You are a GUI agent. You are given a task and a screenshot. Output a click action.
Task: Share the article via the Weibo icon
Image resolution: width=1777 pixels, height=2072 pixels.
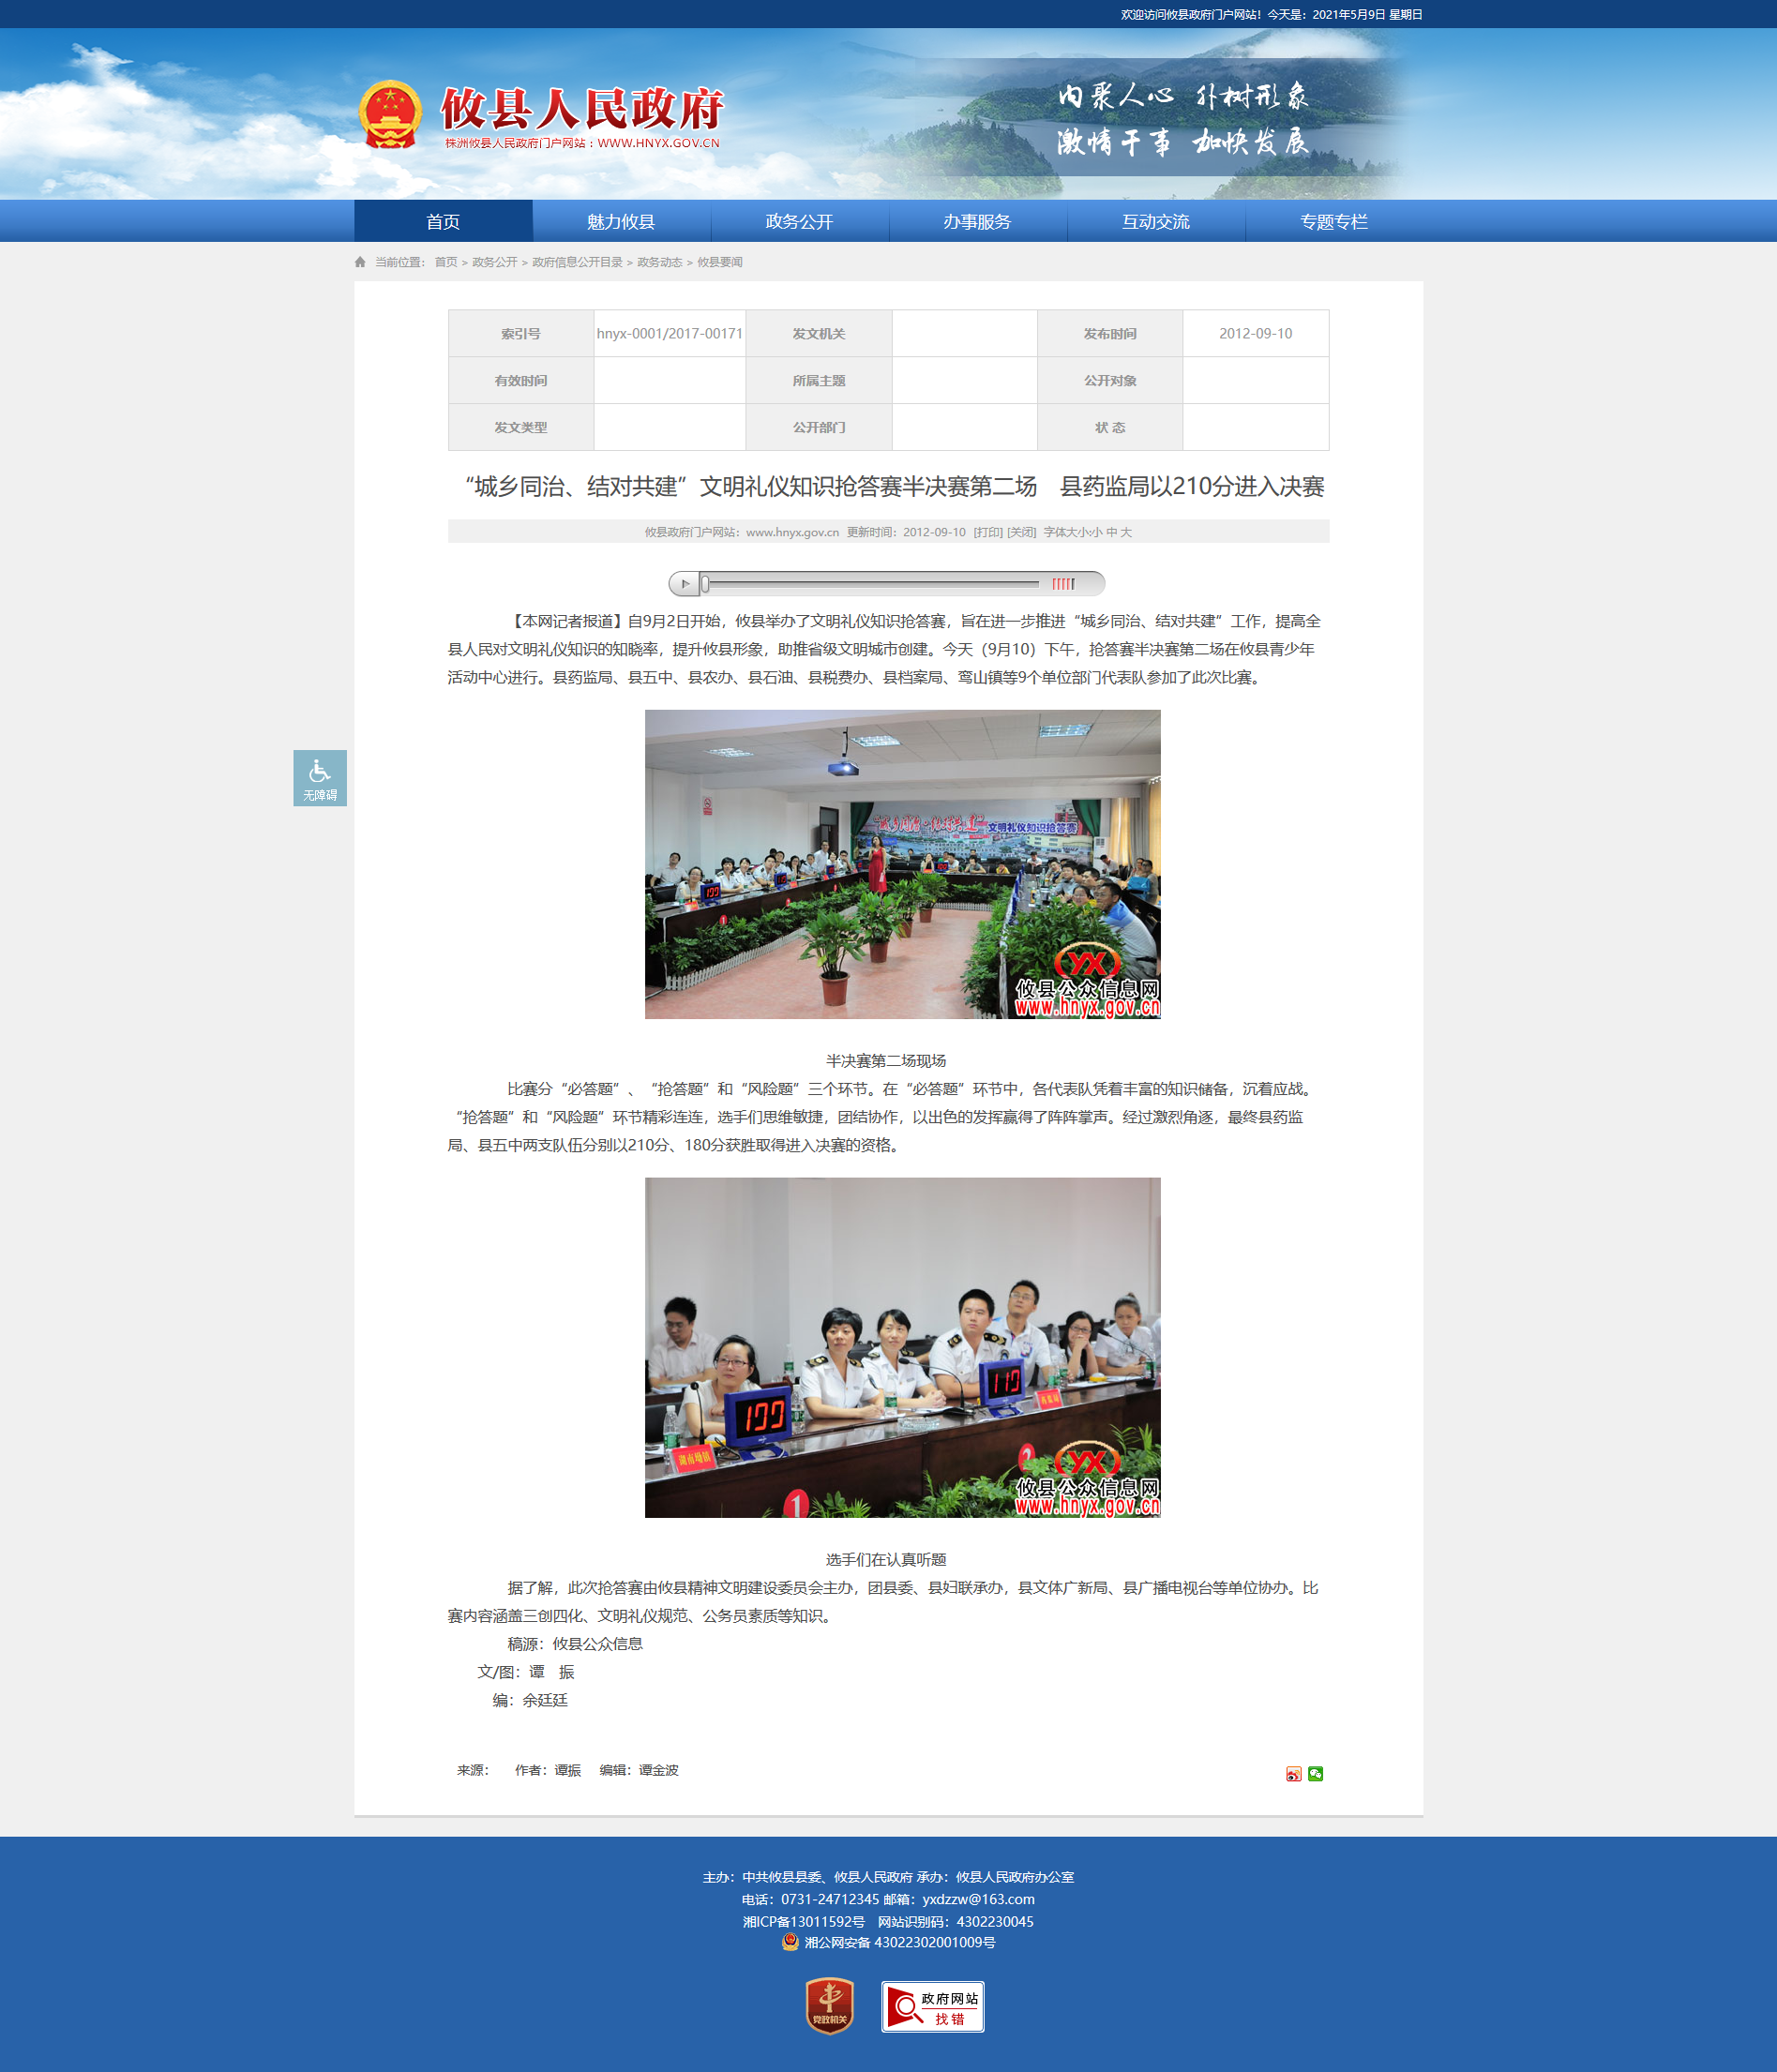click(x=1293, y=1774)
